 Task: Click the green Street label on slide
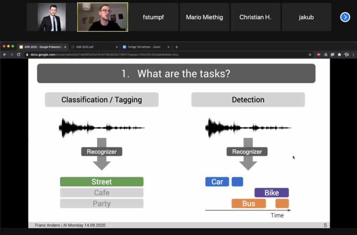click(102, 182)
